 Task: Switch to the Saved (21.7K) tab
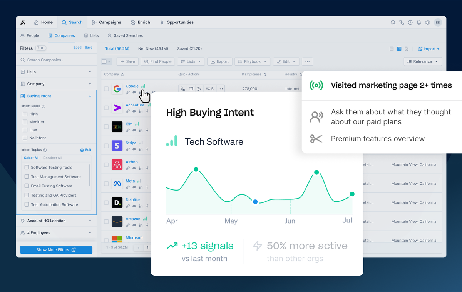click(189, 49)
